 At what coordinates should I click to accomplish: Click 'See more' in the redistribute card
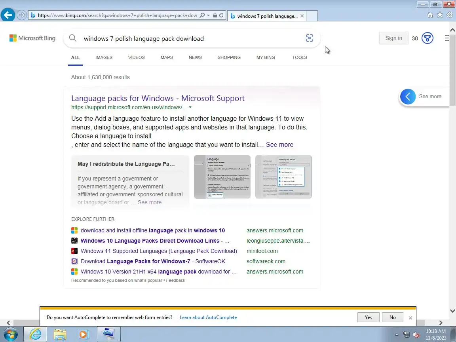150,202
